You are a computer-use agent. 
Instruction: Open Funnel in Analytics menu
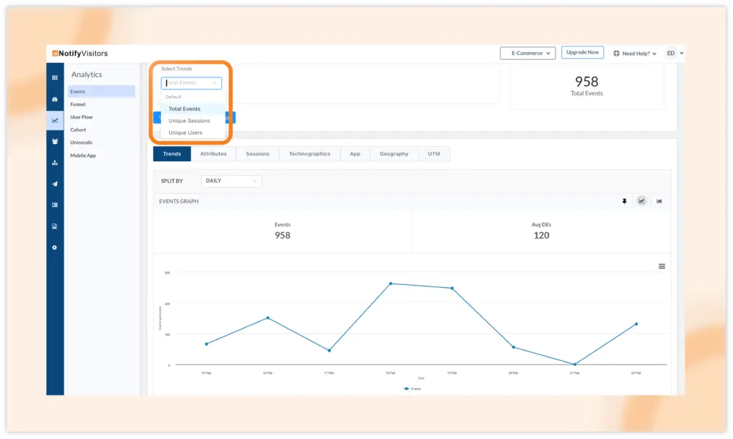tap(77, 105)
